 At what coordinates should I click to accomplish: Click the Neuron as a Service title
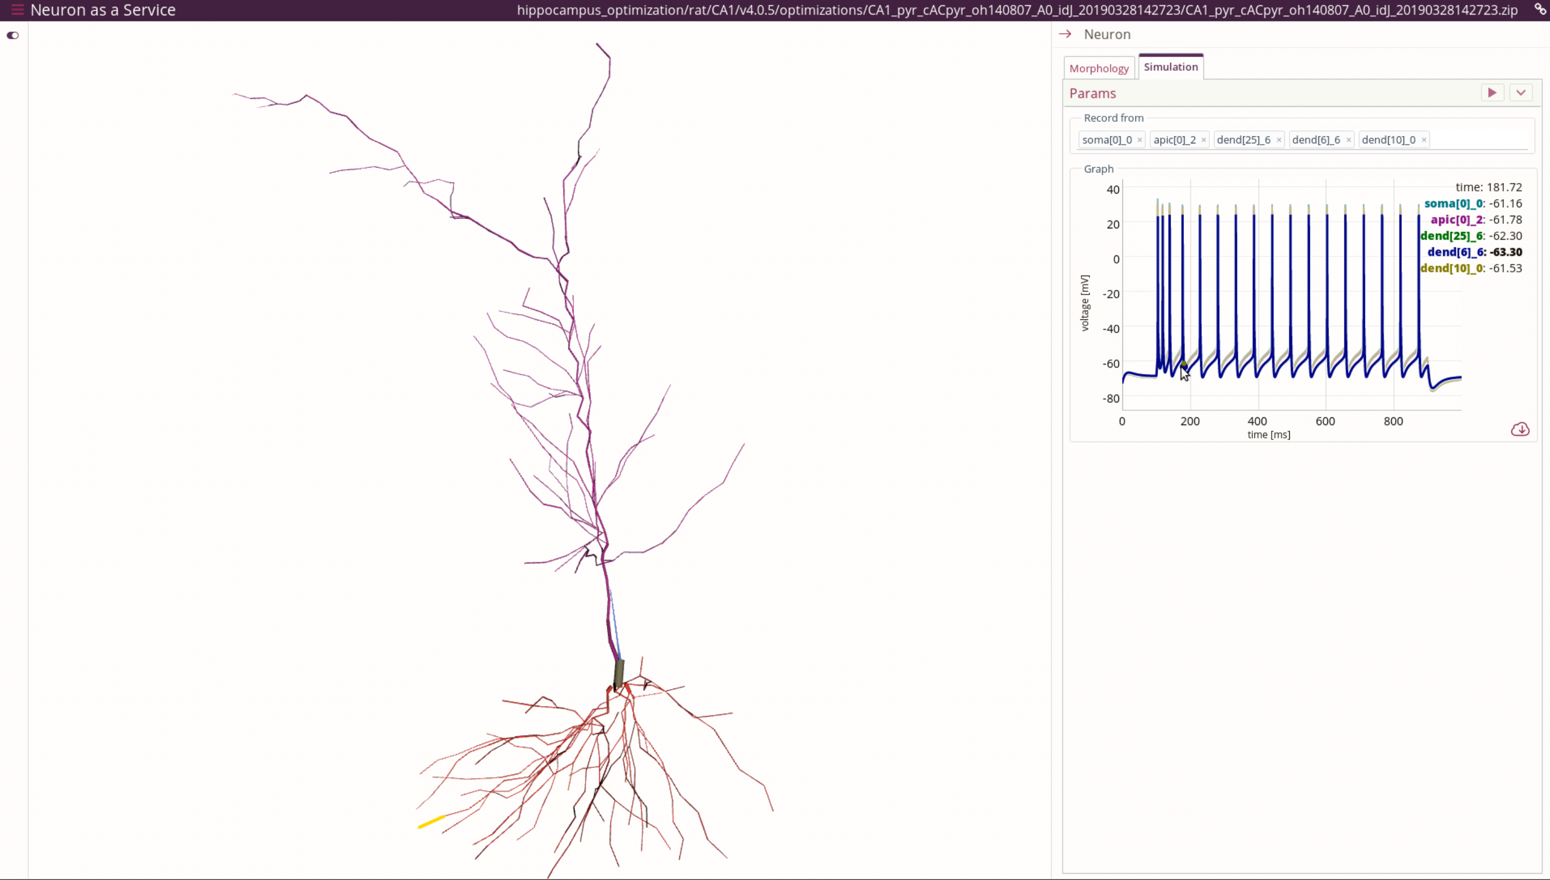(x=103, y=10)
